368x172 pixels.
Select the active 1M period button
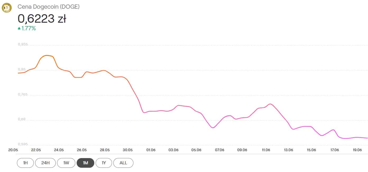(x=85, y=163)
